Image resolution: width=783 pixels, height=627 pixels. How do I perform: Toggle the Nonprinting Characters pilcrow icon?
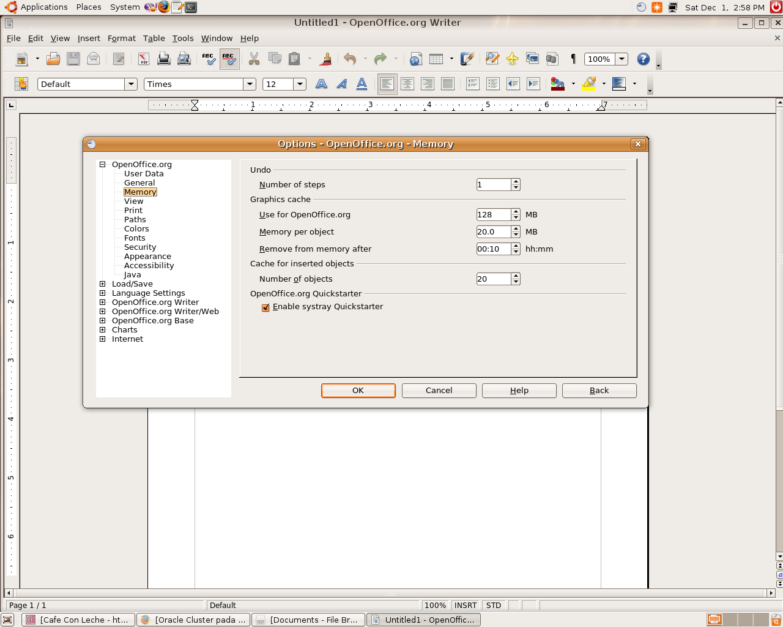(x=573, y=59)
